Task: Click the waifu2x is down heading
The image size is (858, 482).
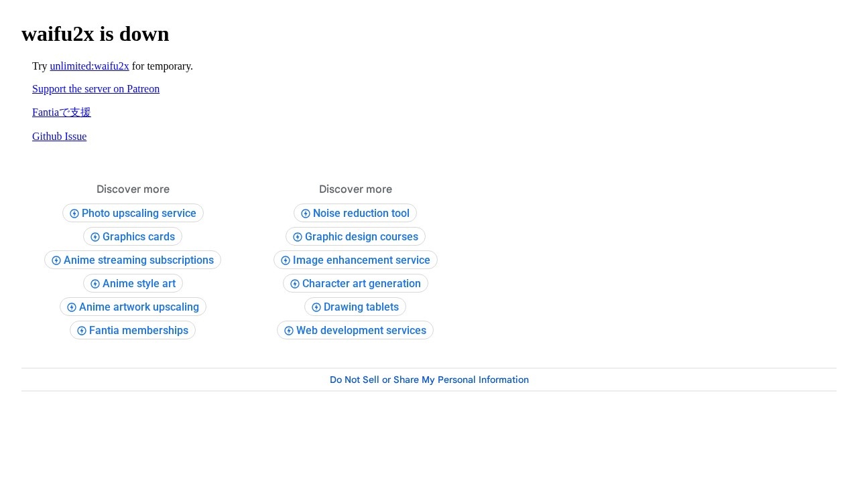Action: click(95, 33)
